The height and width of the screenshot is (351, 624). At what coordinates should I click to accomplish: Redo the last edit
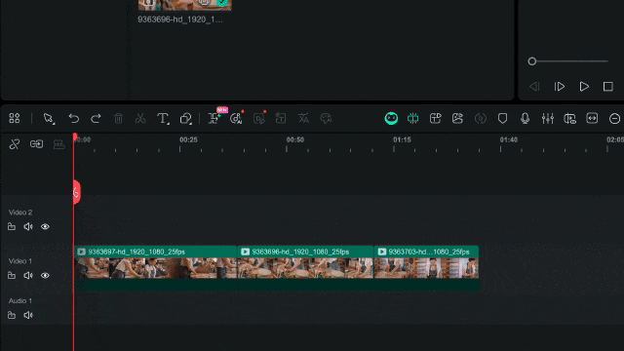[96, 118]
